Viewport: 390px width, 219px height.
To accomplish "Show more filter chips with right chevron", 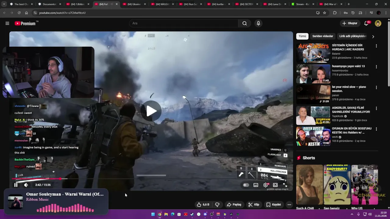I will click(373, 36).
